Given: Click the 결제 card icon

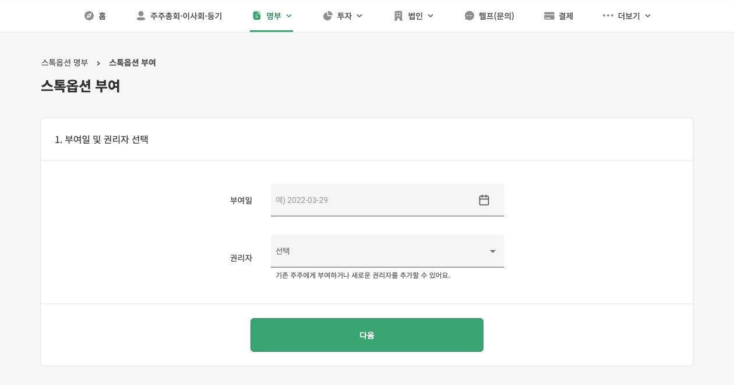Looking at the screenshot, I should point(549,16).
